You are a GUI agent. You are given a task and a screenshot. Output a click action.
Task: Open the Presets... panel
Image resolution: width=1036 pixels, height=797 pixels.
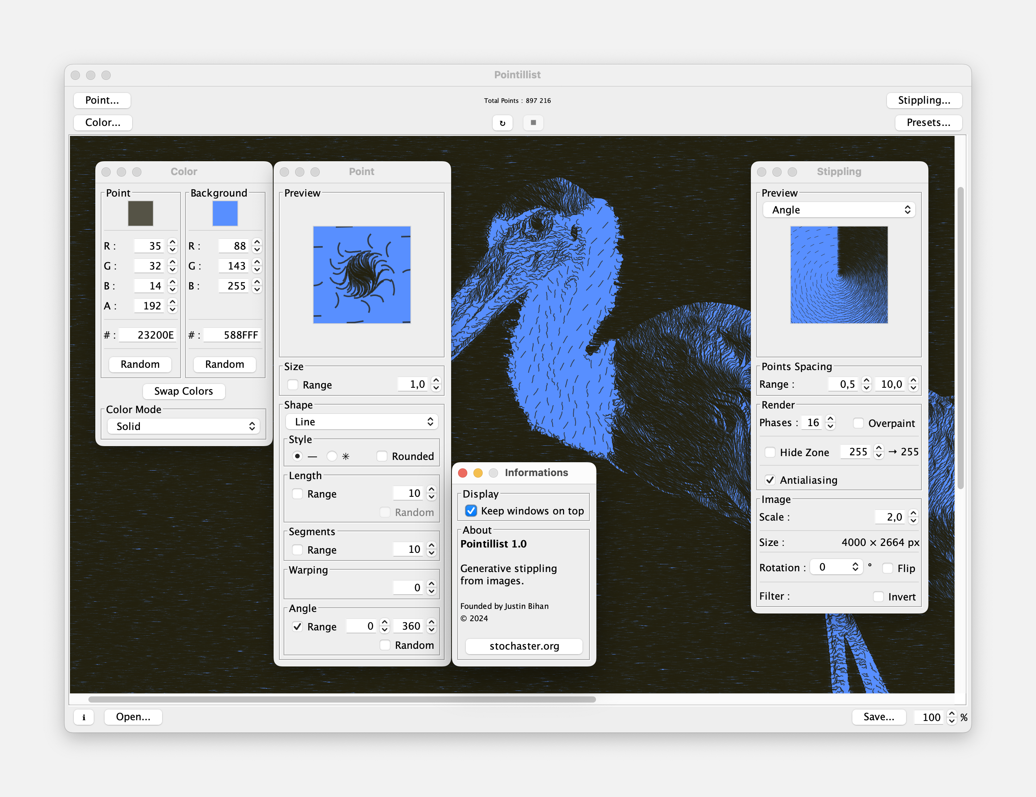928,123
